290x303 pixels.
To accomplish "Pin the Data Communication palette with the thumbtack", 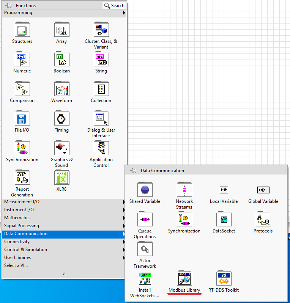I will pyautogui.click(x=133, y=171).
